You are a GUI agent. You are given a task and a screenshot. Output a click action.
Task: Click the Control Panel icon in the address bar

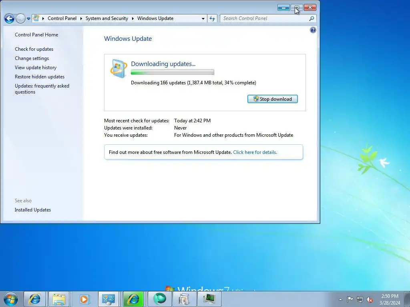36,18
